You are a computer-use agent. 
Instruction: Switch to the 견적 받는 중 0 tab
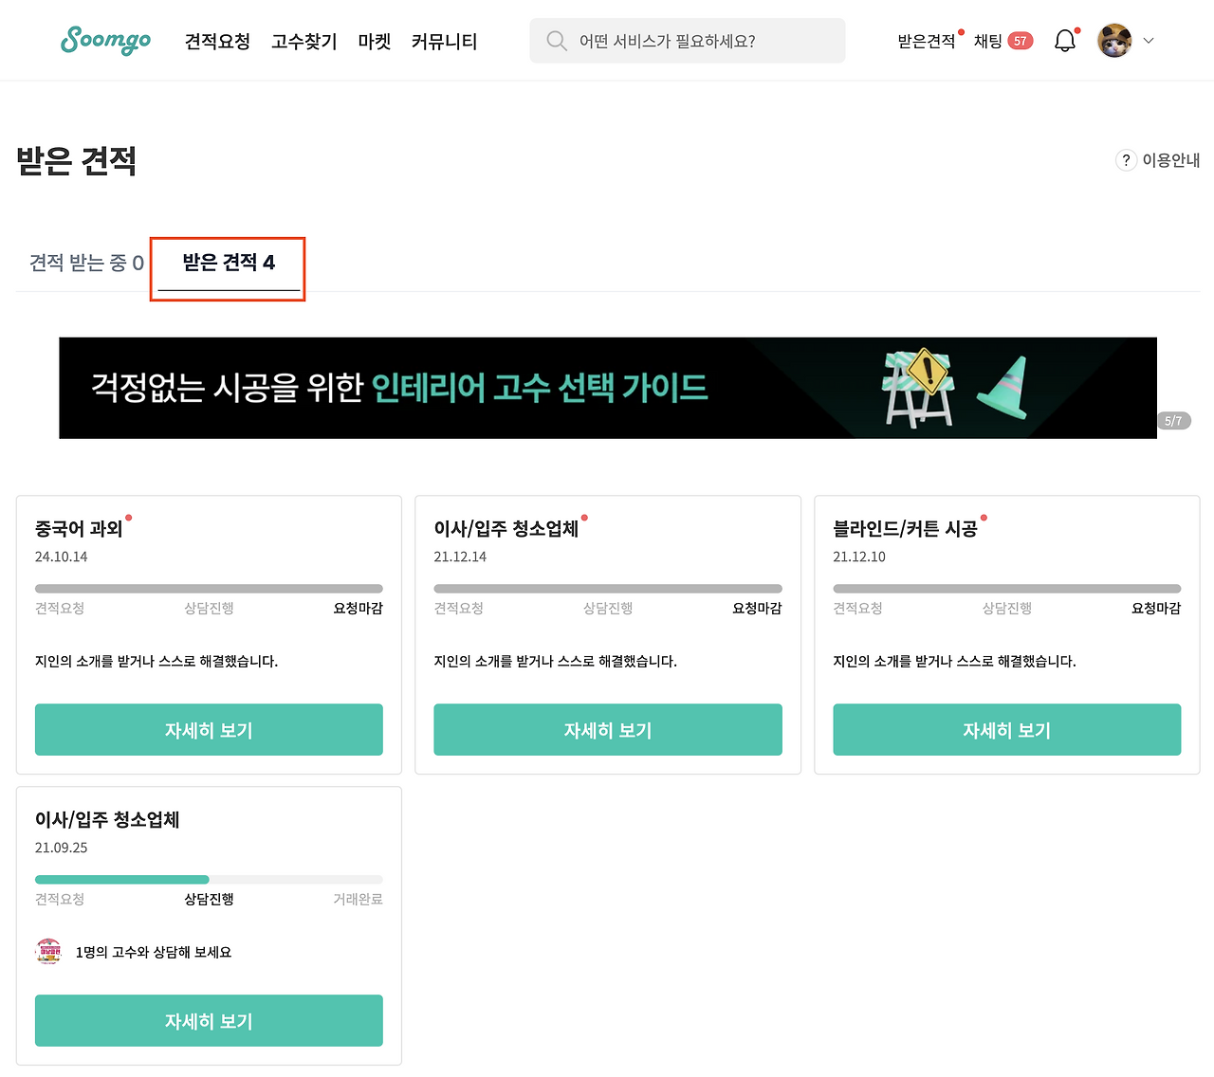(x=86, y=263)
